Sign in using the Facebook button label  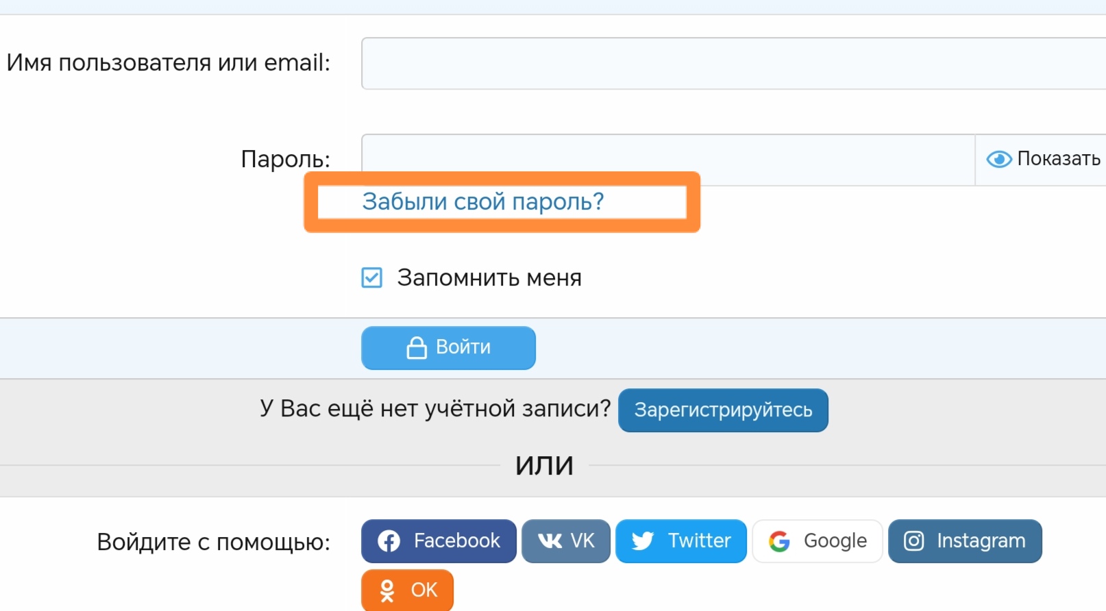[456, 541]
